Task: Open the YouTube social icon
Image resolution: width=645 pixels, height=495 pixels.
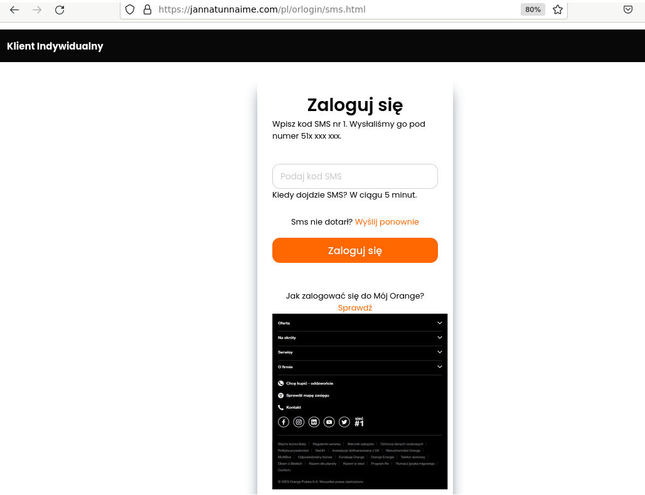Action: pos(329,422)
